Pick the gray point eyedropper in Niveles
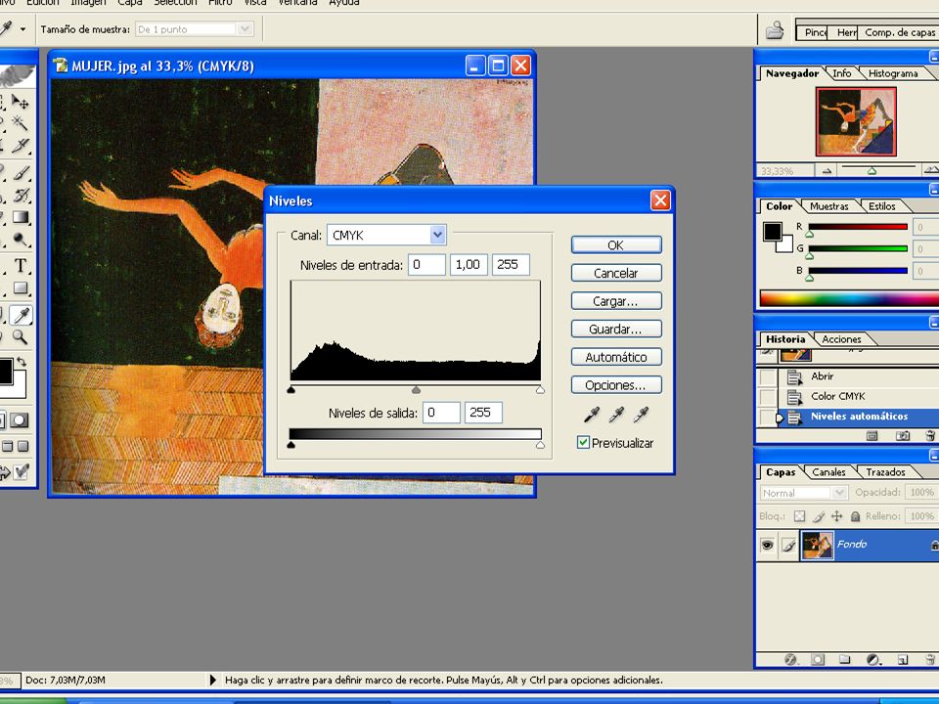The height and width of the screenshot is (704, 939). 616,414
